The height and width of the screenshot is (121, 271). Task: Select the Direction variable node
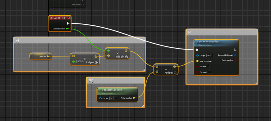coord(41,56)
